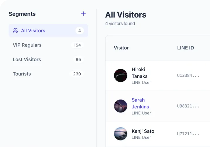The width and height of the screenshot is (210, 147).
Task: Open the Lost Visitors segment
Action: point(27,59)
